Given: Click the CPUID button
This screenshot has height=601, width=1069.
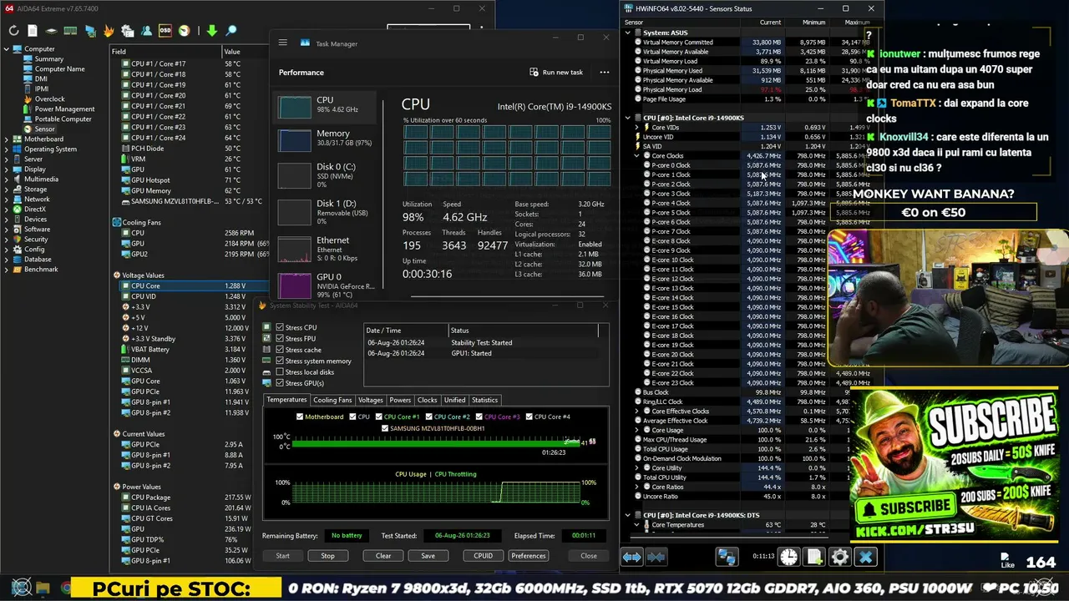Looking at the screenshot, I should coord(484,556).
